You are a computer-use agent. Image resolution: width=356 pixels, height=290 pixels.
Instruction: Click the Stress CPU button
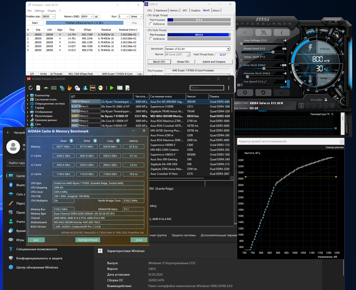183,62
